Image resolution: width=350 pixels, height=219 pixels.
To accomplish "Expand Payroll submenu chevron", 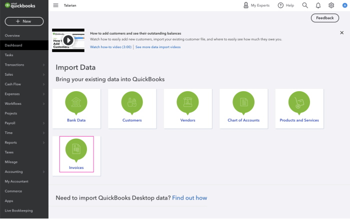I will [44, 123].
